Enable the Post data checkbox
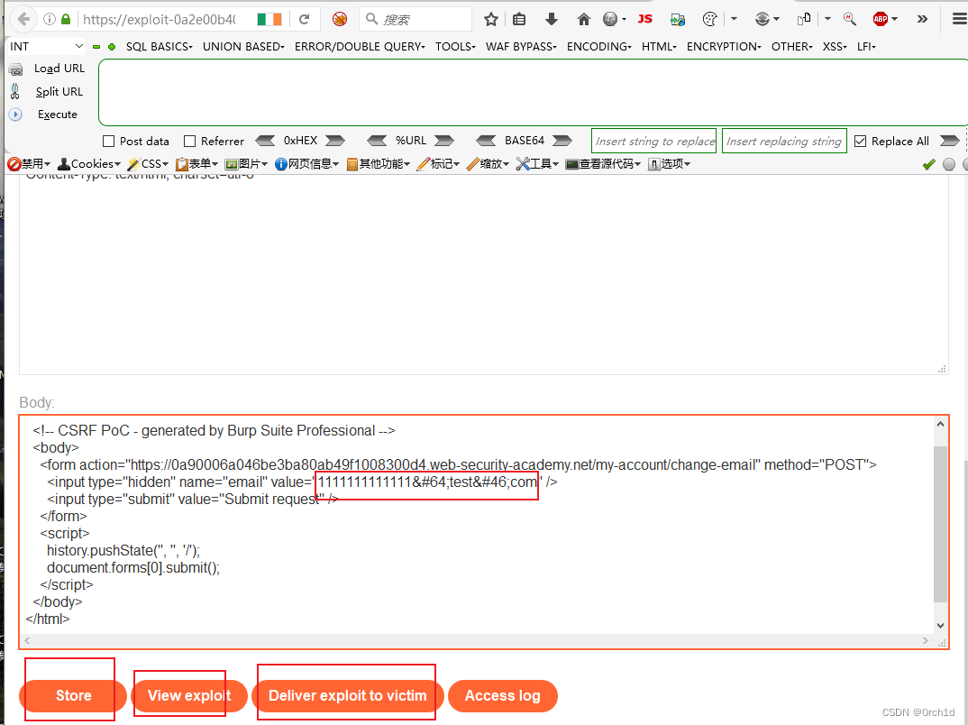 109,142
